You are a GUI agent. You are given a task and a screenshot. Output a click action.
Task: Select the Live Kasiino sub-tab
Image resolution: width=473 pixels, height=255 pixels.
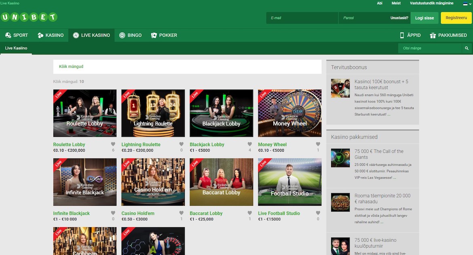(16, 48)
